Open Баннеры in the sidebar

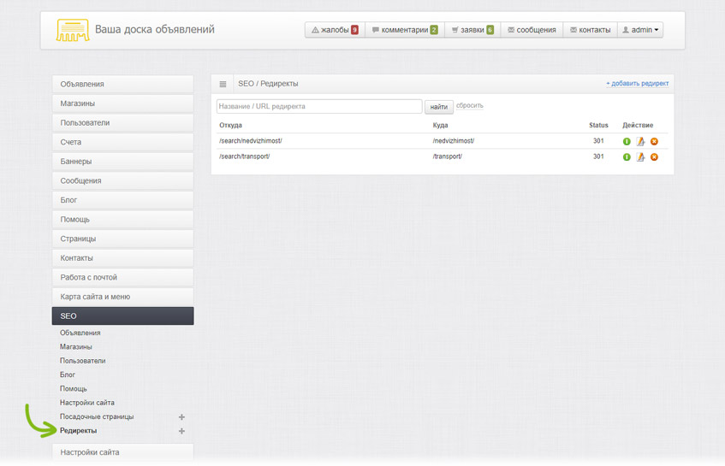122,162
